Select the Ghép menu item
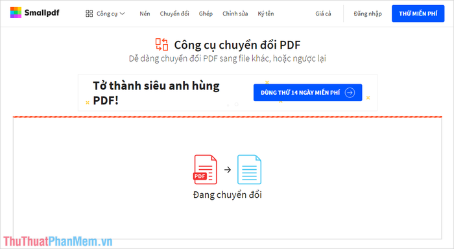This screenshot has width=454, height=249. (206, 14)
